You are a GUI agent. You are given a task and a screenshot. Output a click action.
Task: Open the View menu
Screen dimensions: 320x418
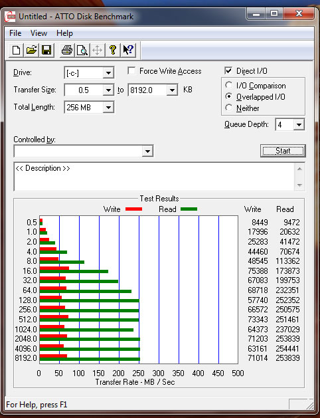click(x=39, y=33)
